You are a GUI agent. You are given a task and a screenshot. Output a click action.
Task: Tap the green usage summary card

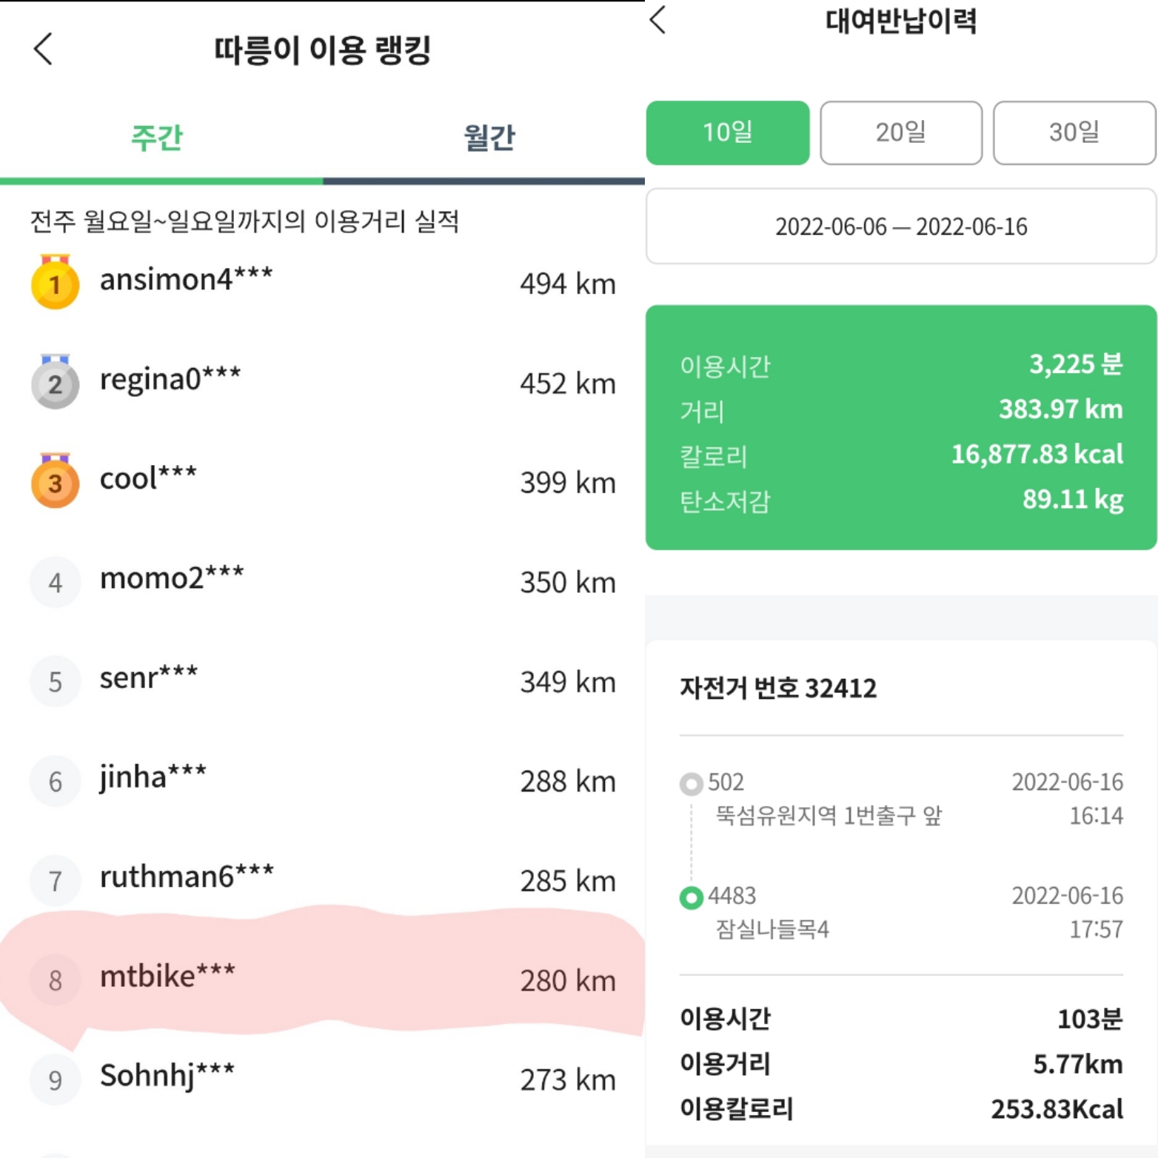tap(900, 427)
